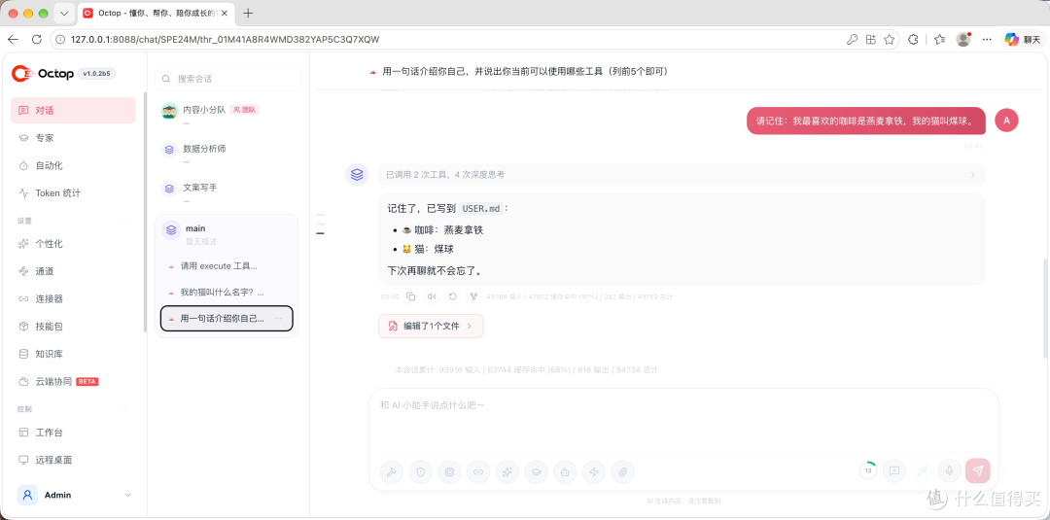Click the 搜索会话 search field
This screenshot has width=1050, height=520.
228,79
